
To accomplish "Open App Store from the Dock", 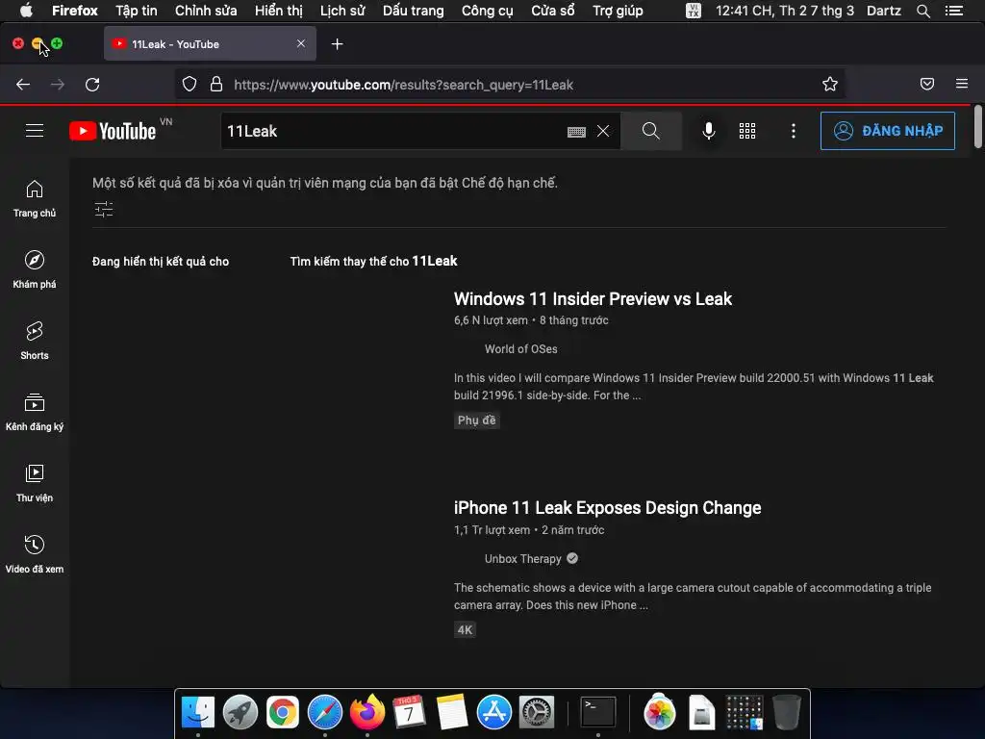I will [x=493, y=713].
